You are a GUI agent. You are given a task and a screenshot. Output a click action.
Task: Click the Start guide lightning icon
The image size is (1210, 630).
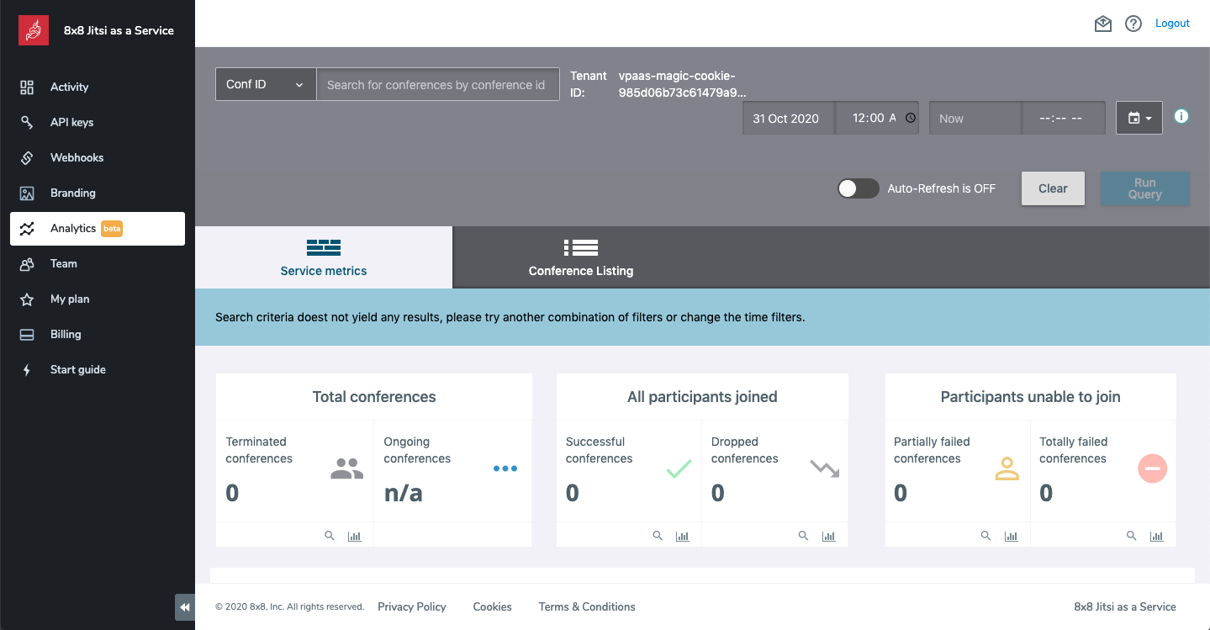[27, 370]
